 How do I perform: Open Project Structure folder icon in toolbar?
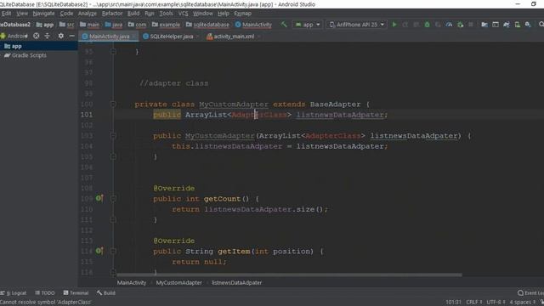click(x=484, y=25)
